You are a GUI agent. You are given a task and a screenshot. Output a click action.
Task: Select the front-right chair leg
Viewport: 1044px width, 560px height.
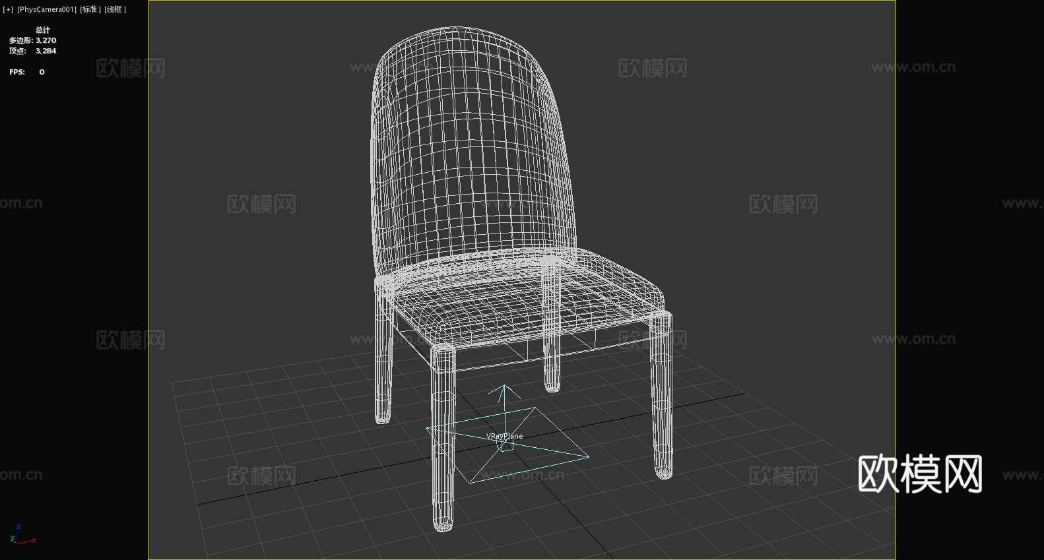(662, 394)
